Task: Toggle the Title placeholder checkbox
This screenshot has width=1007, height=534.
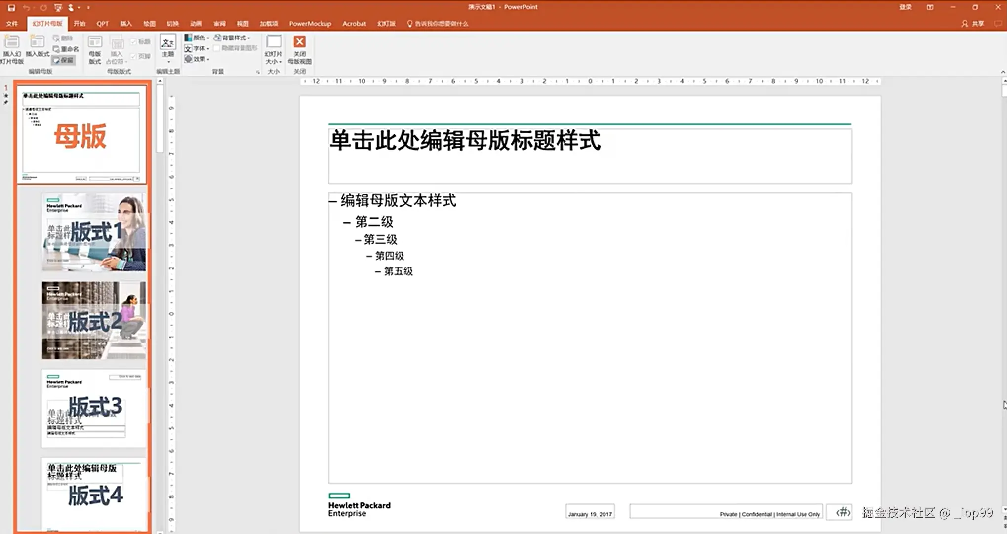Action: 134,42
